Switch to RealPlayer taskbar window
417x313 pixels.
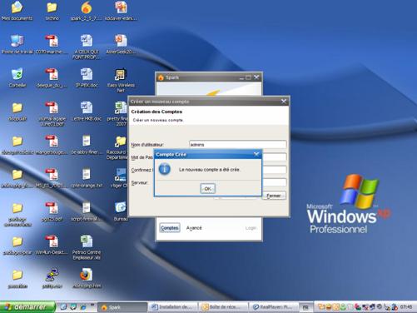coord(274,307)
